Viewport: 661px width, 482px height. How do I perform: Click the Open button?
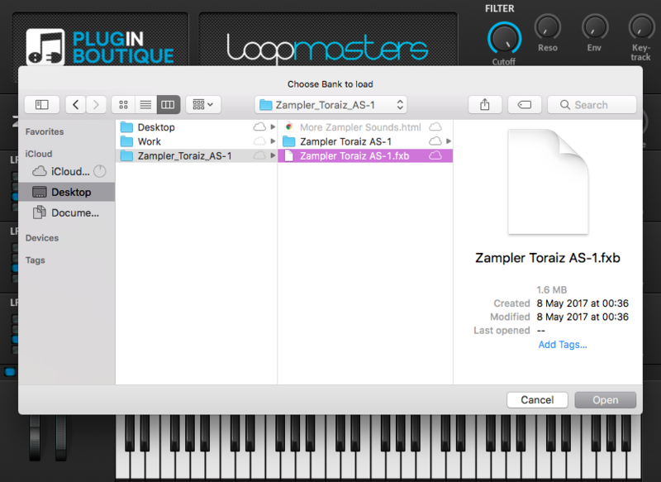coord(606,400)
